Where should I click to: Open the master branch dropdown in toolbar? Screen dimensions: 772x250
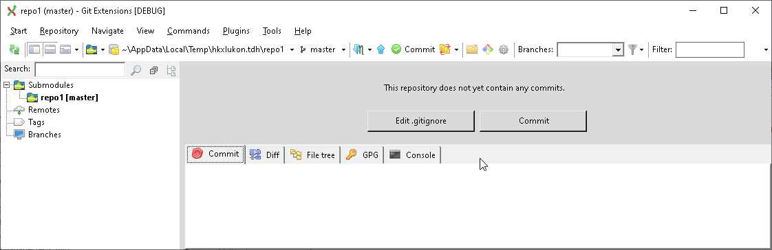click(x=343, y=49)
